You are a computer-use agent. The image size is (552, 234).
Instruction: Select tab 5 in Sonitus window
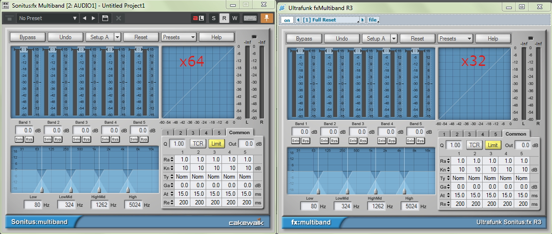point(219,133)
